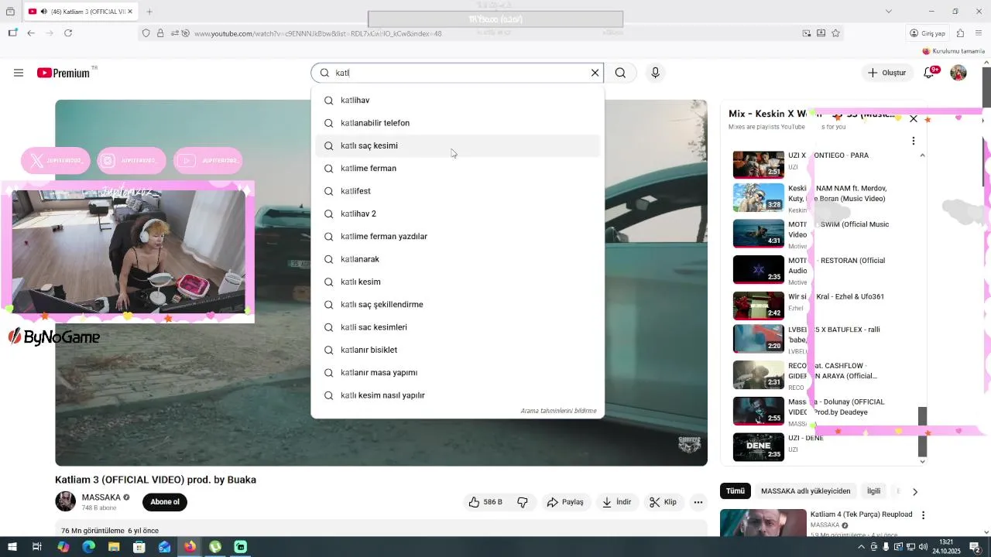
Task: Open the YouTube hamburger guide menu
Action: pyautogui.click(x=19, y=73)
